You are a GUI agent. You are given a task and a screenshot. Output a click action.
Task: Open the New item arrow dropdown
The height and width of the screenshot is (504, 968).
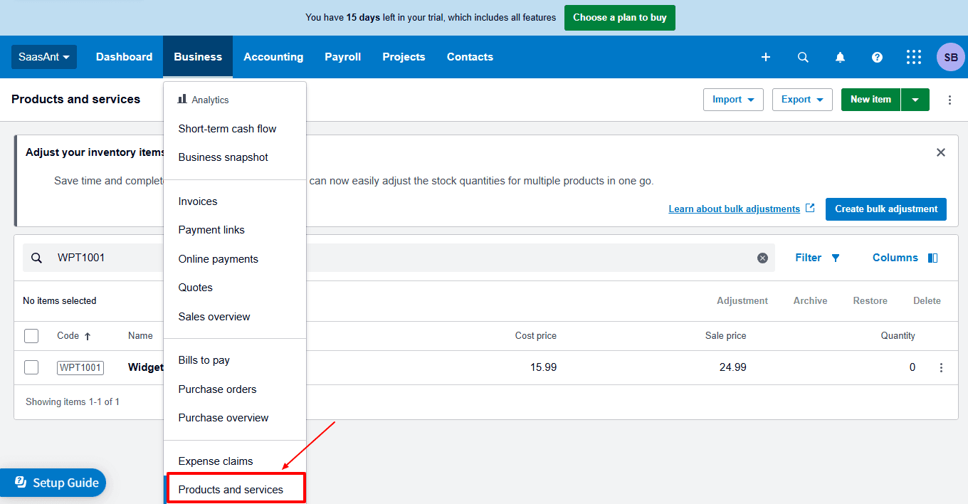tap(915, 100)
